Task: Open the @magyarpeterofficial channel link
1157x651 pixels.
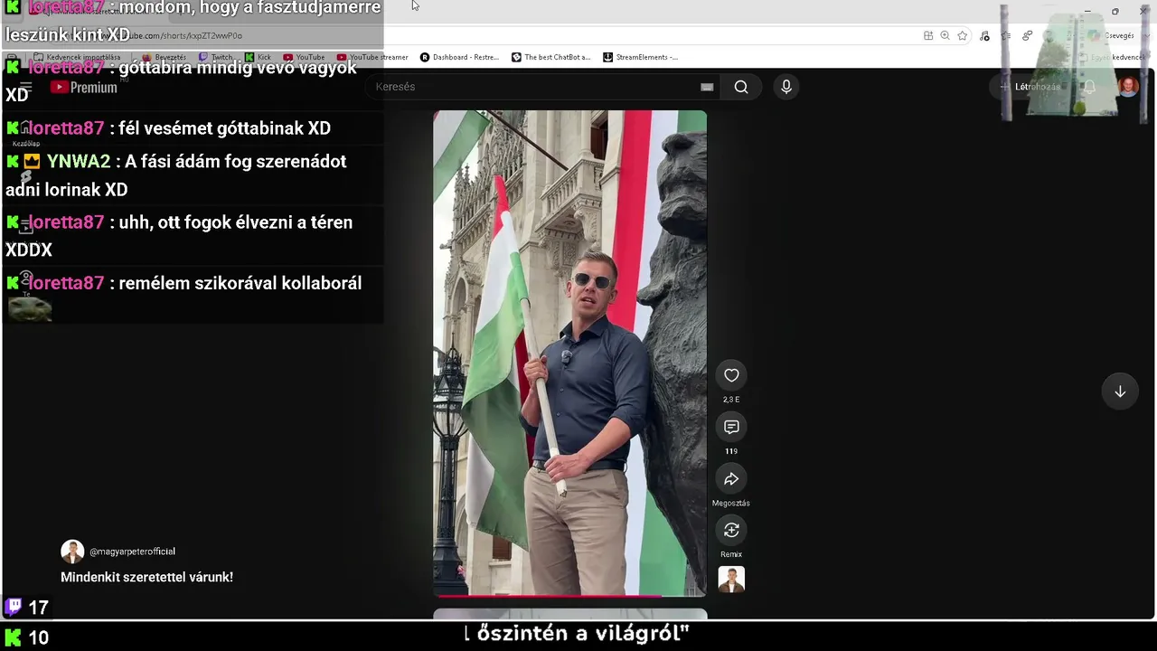Action: click(x=132, y=552)
